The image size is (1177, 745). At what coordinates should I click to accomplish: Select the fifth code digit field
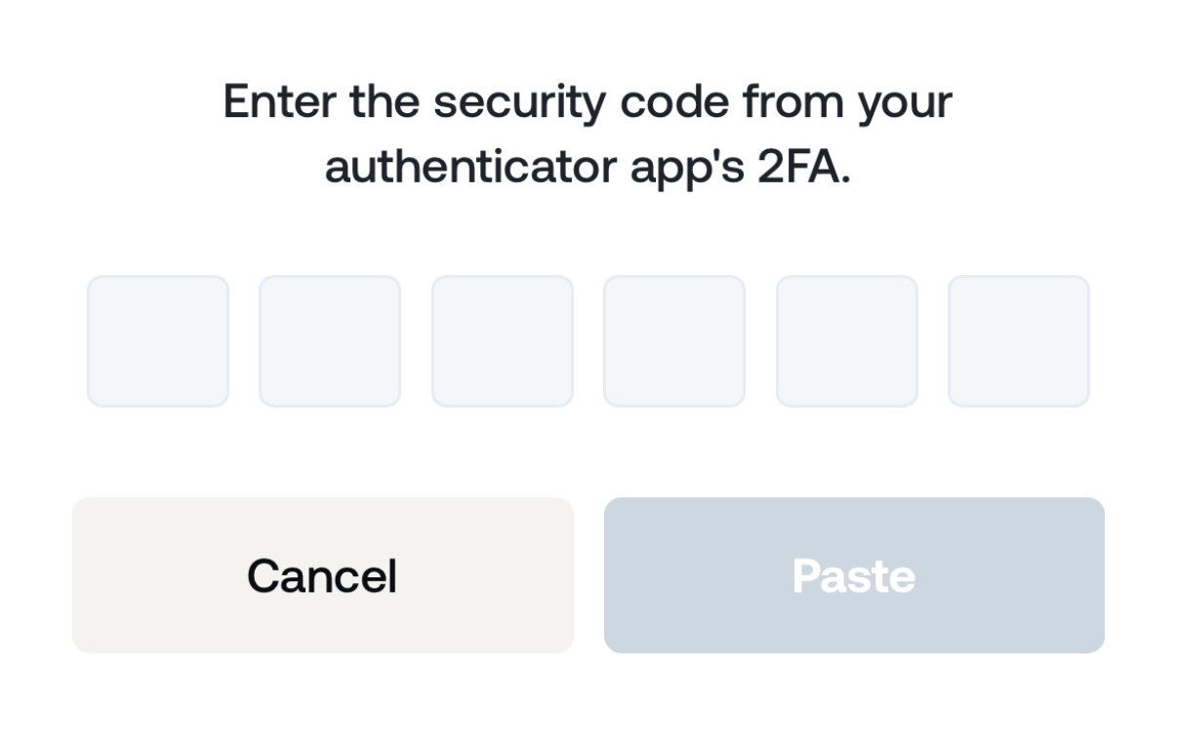pos(847,341)
